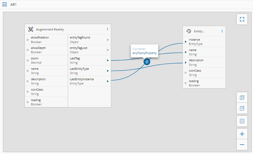
Task: Click the Augmented Reality cube icon
Action: [31, 29]
